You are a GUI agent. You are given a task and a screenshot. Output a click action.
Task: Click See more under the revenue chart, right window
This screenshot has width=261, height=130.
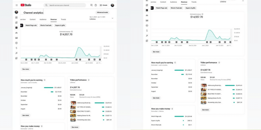(x=156, y=52)
